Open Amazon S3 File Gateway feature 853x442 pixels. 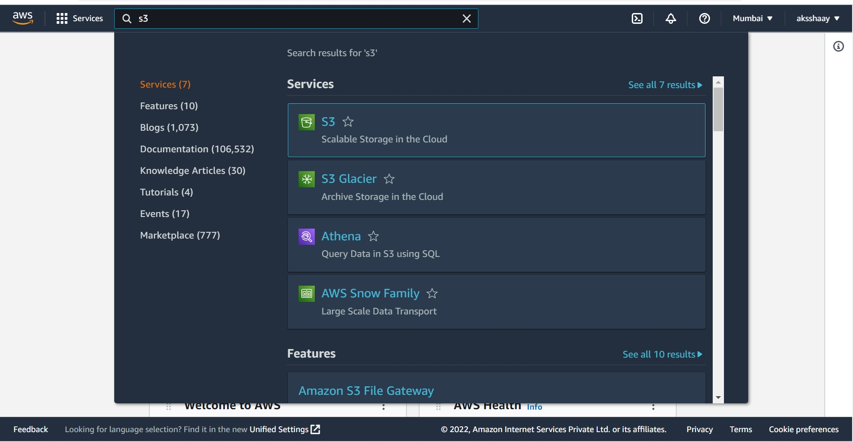coord(366,391)
